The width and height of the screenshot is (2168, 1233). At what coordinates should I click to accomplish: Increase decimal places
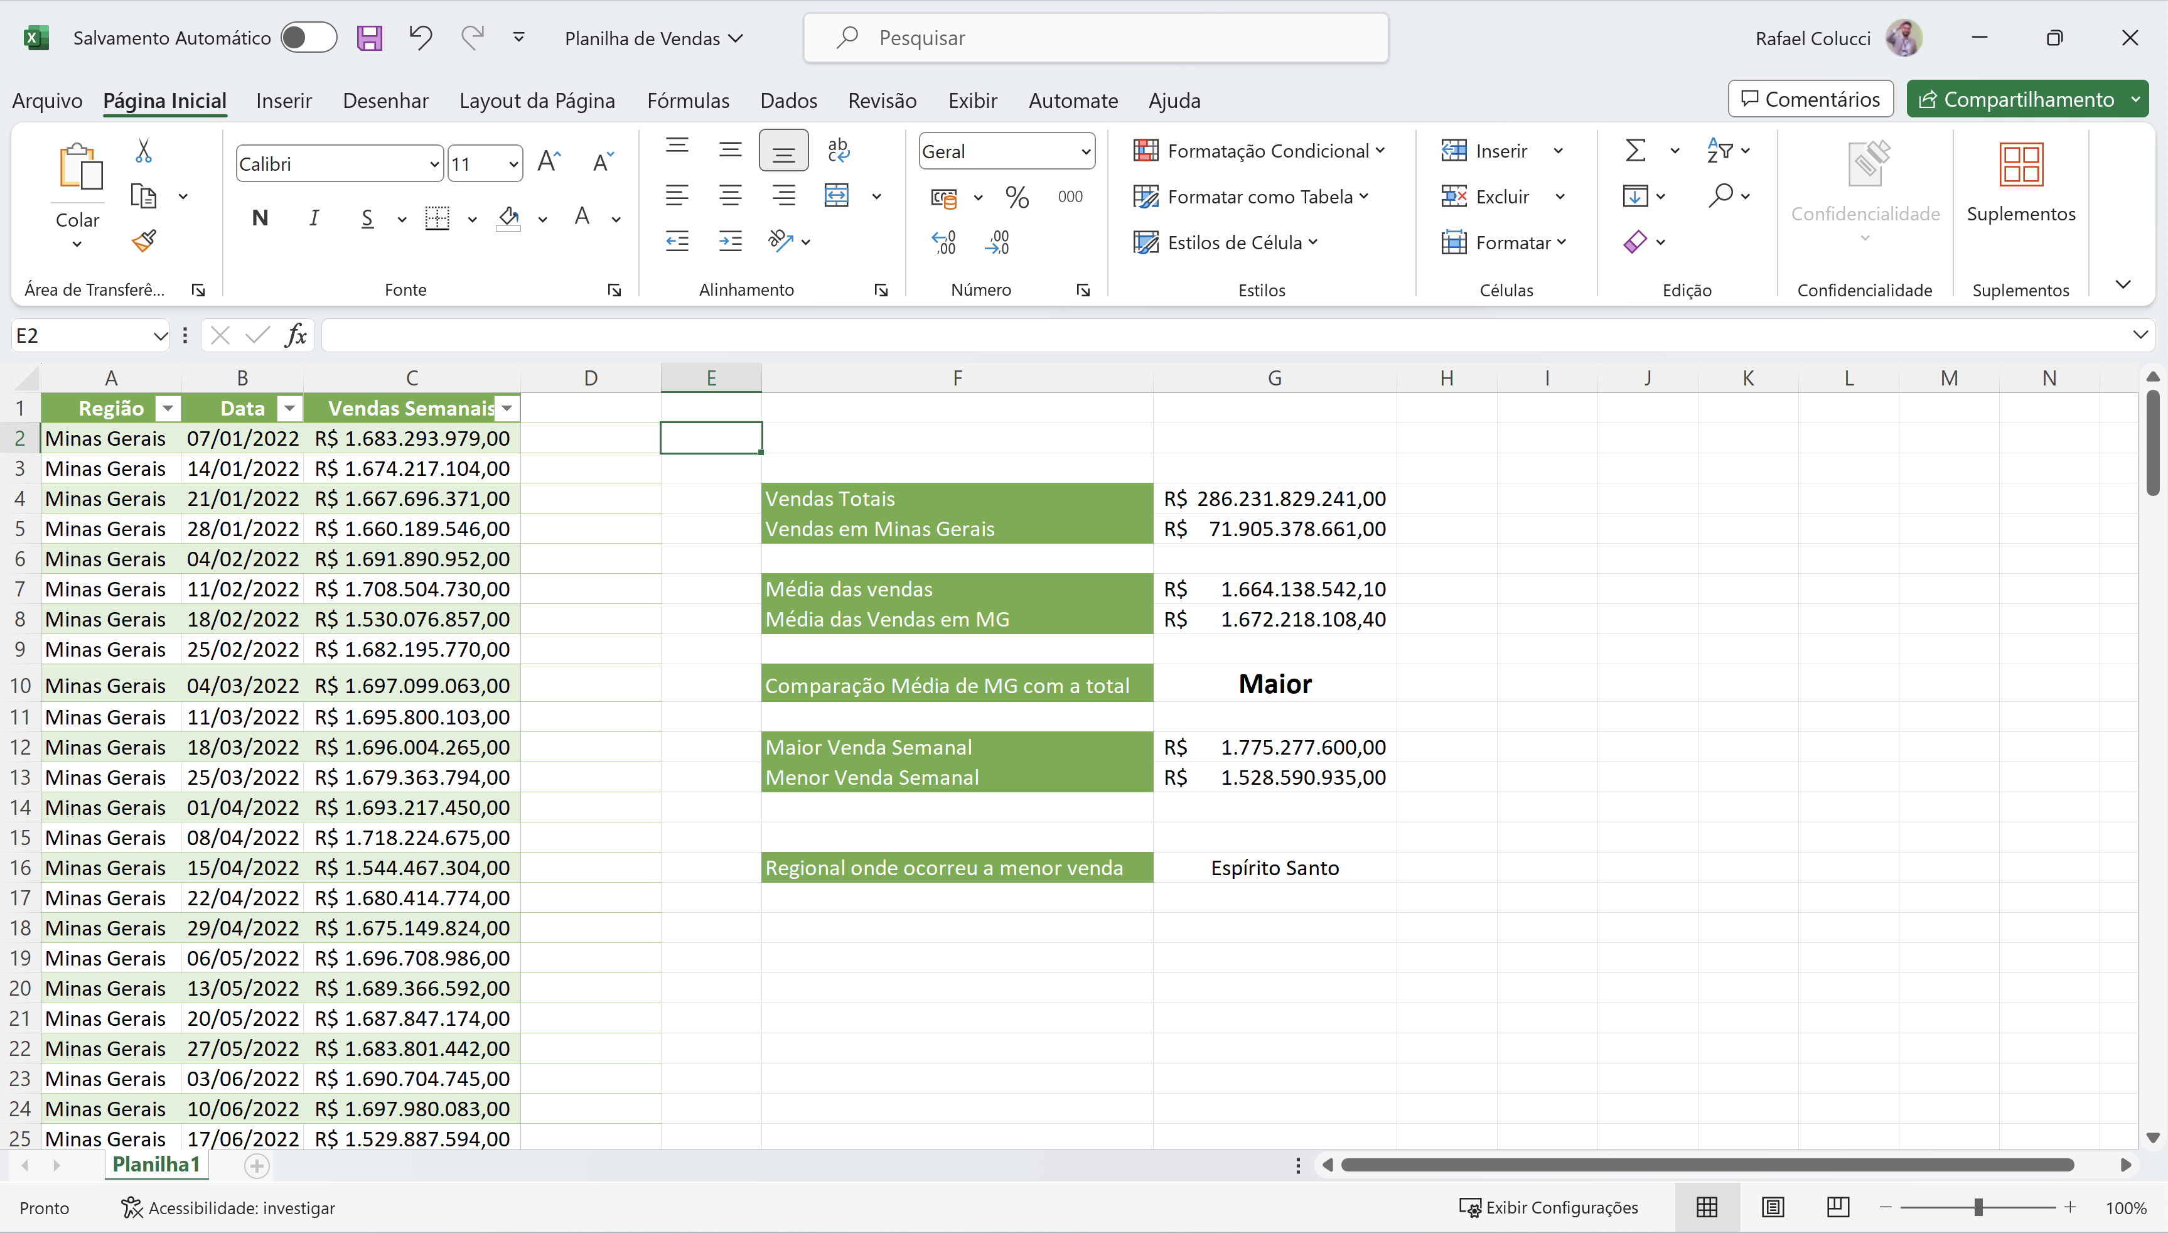944,242
